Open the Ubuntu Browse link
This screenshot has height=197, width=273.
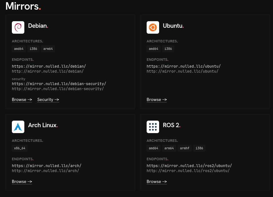coord(157,100)
